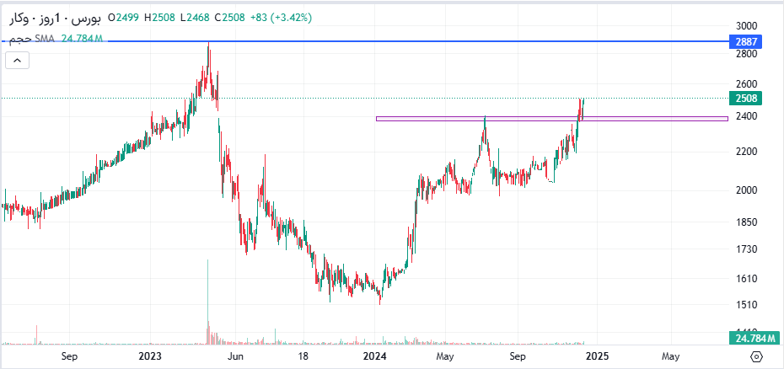Click the open value O2499 in legend
This screenshot has height=369, width=784.
pos(124,18)
